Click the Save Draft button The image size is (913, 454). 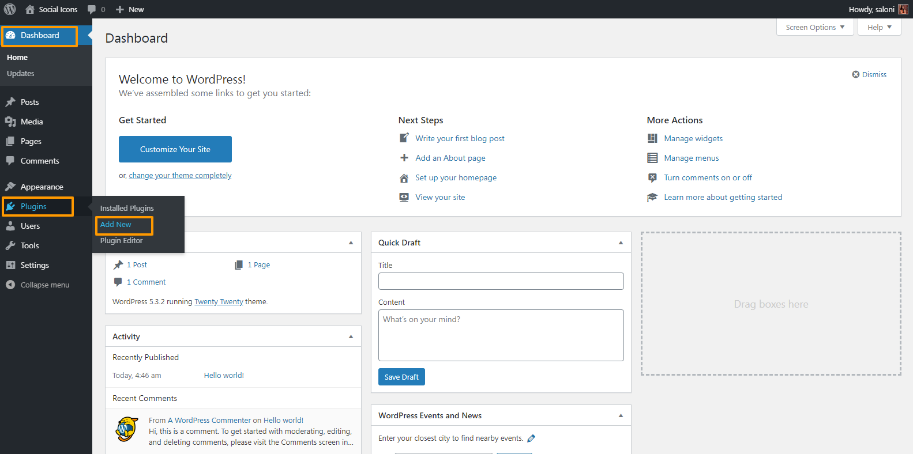(401, 377)
